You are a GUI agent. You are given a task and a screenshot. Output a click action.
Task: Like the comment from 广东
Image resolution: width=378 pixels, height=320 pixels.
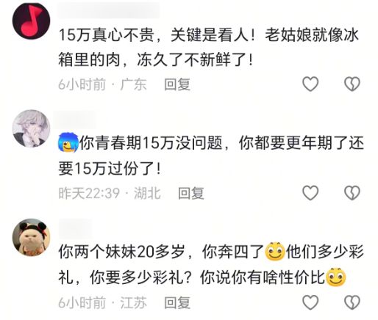tap(310, 84)
